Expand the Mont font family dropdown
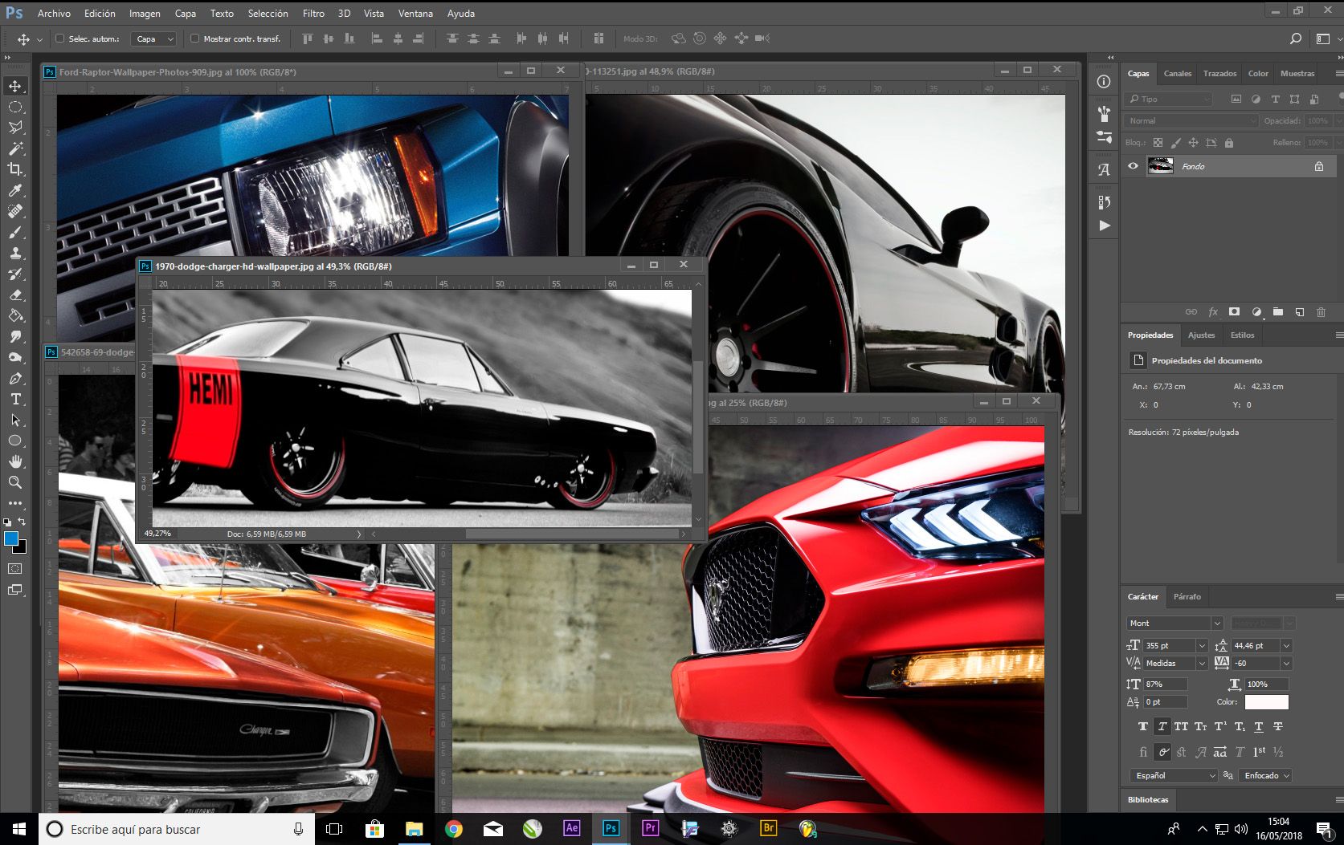Screen dimensions: 1344x845 [x=1216, y=623]
